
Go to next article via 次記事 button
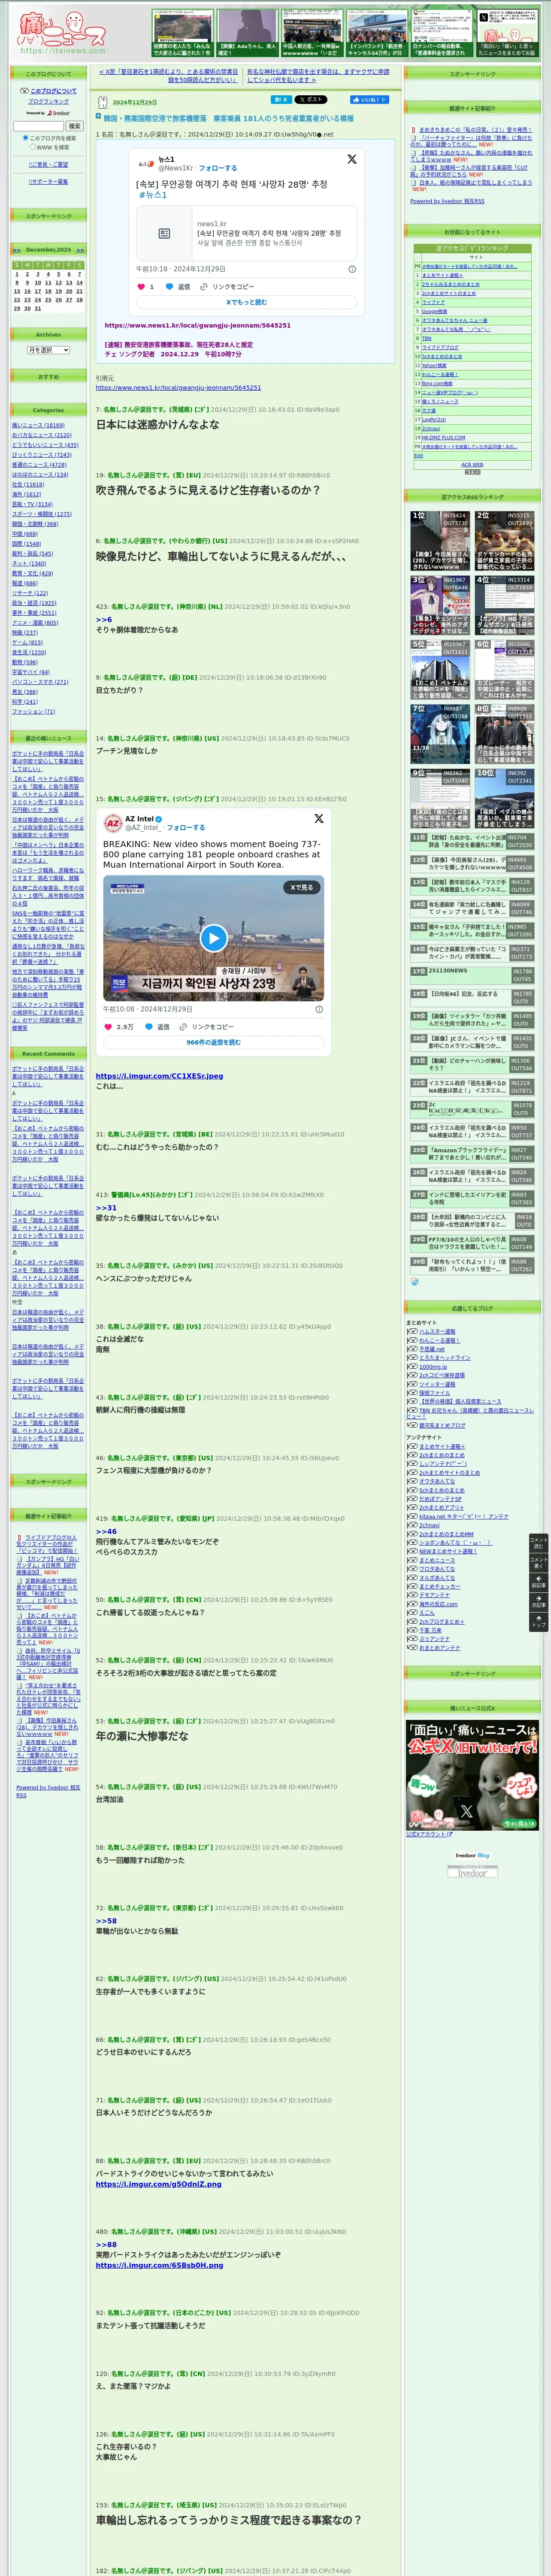point(538,1601)
